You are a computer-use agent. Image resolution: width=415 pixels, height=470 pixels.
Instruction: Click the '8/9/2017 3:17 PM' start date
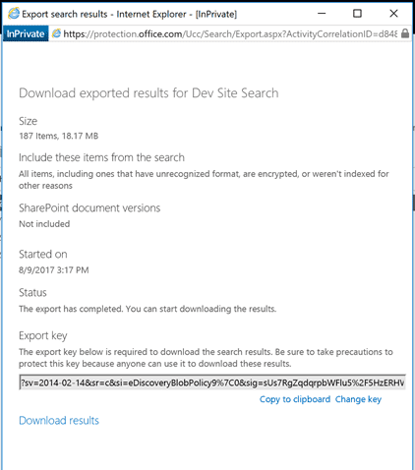click(54, 270)
